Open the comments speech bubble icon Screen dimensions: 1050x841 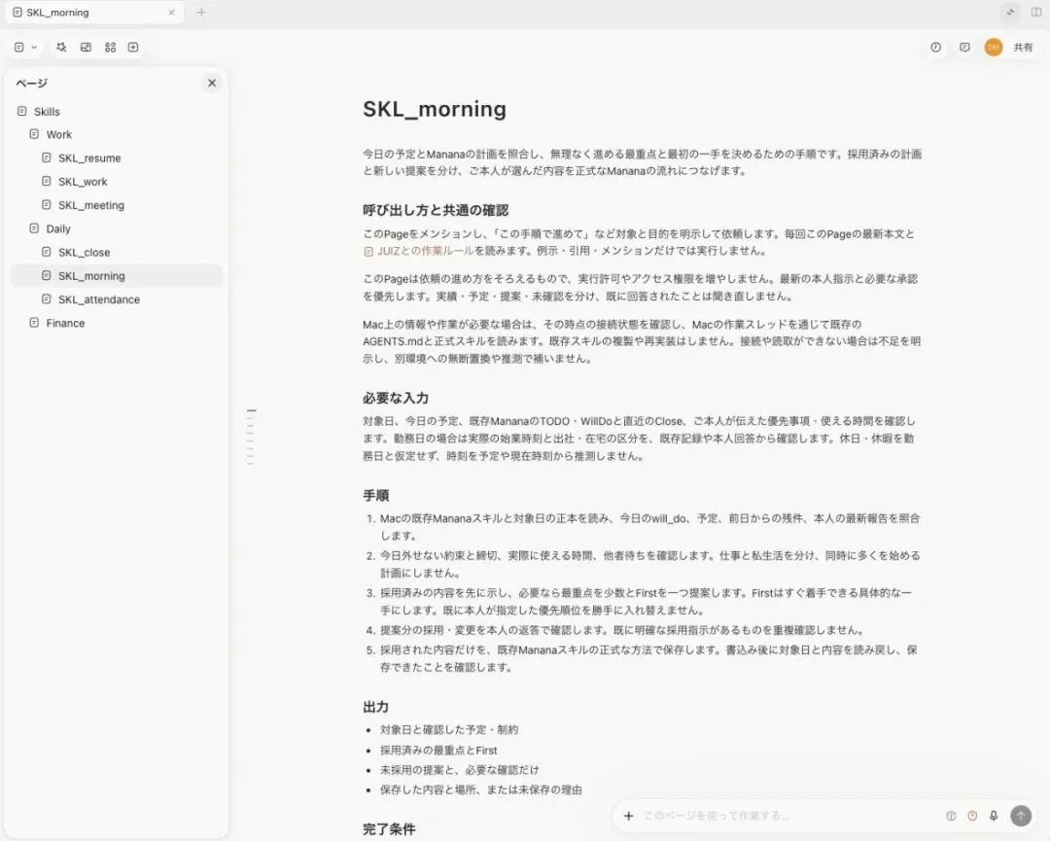[964, 47]
